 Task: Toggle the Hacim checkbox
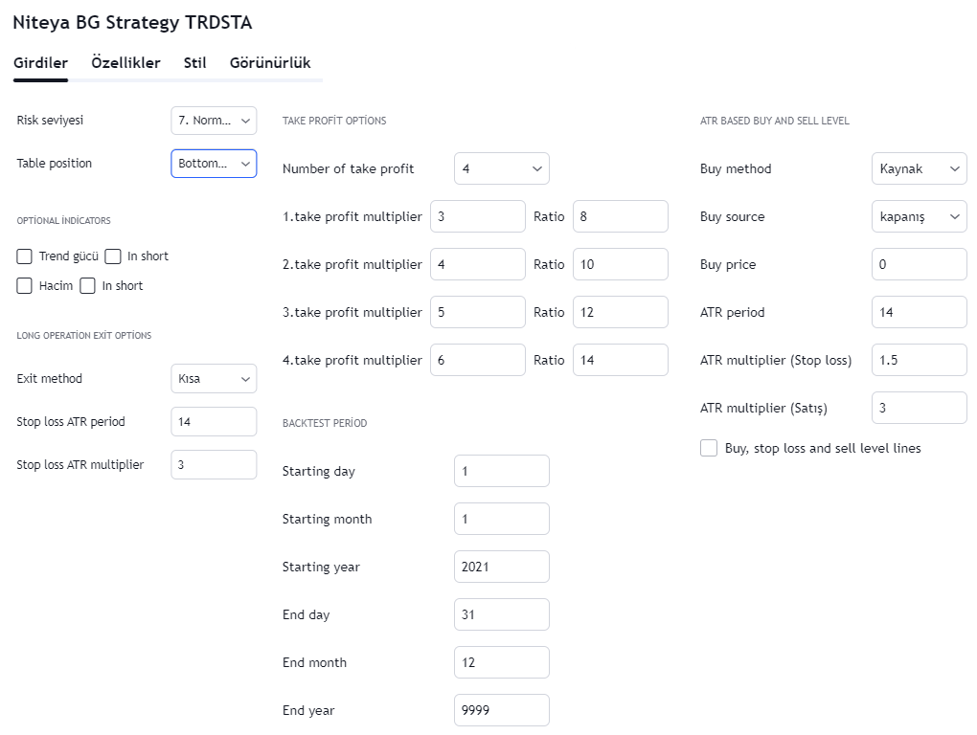[x=25, y=286]
